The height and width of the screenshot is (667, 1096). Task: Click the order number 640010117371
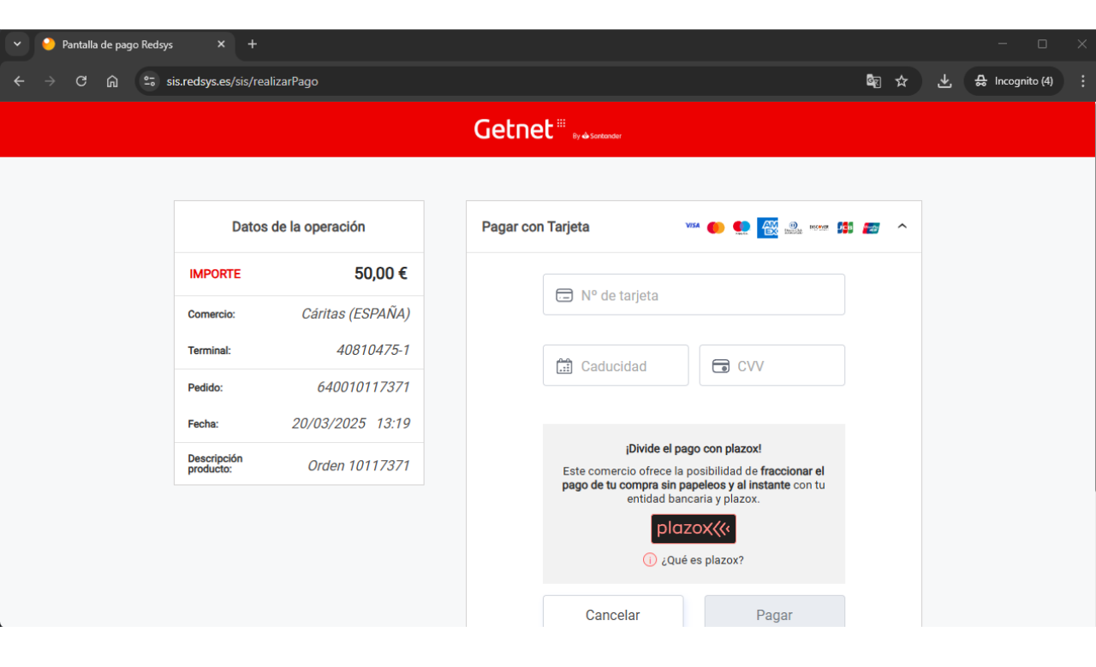tap(363, 387)
